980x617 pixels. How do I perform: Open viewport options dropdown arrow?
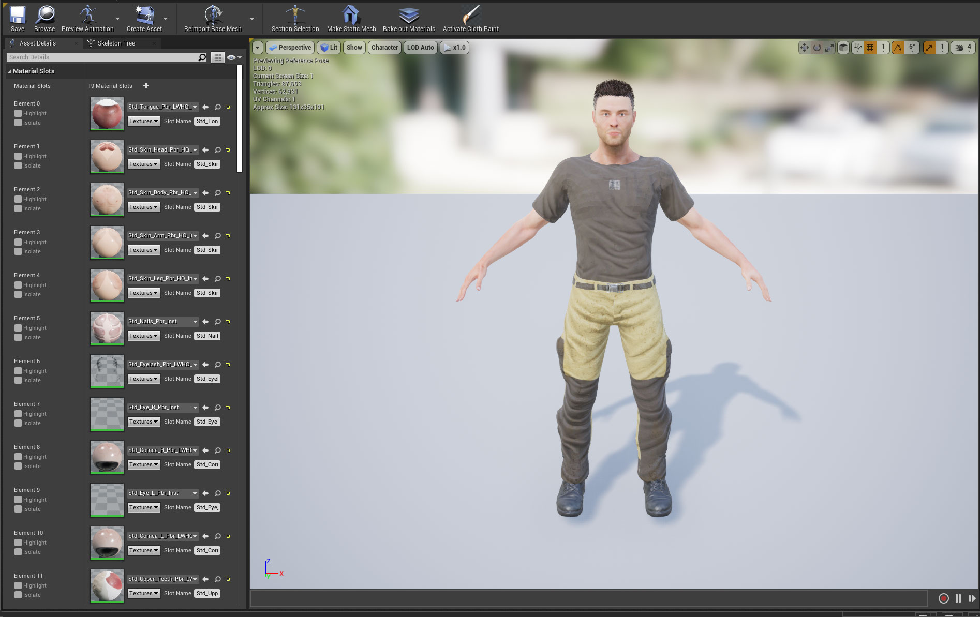258,48
